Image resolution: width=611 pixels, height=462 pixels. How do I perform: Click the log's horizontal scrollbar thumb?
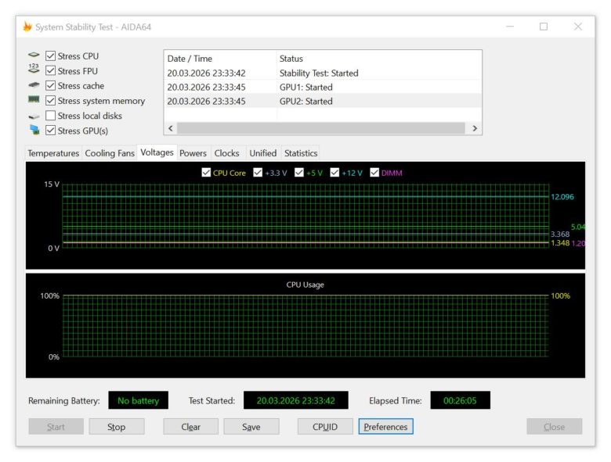click(x=320, y=128)
